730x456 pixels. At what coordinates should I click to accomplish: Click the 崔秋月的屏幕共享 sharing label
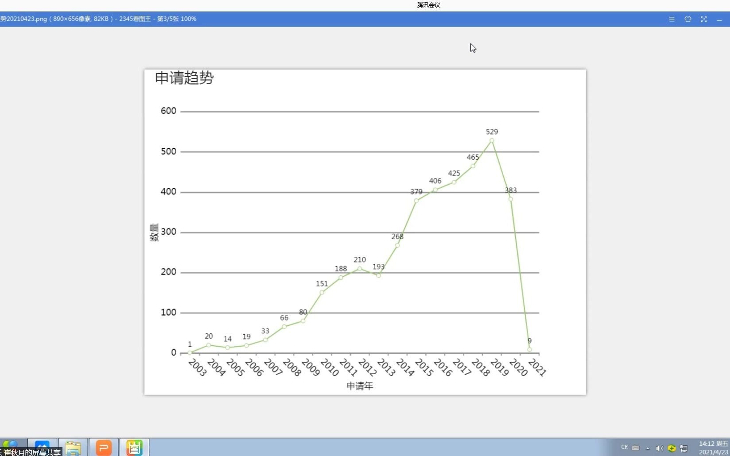32,452
